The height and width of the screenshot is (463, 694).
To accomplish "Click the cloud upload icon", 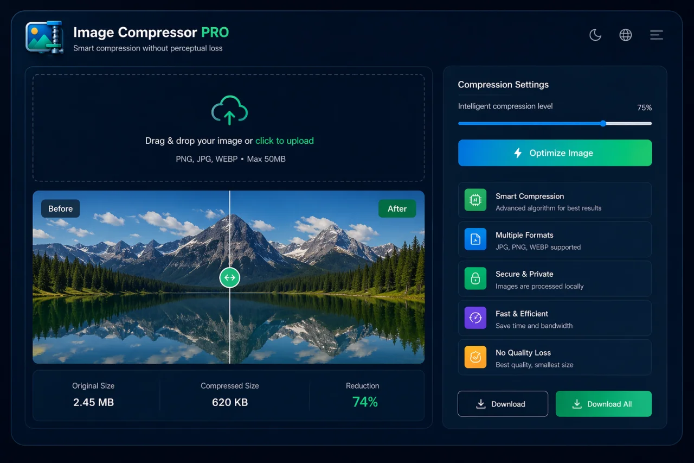I will [229, 110].
